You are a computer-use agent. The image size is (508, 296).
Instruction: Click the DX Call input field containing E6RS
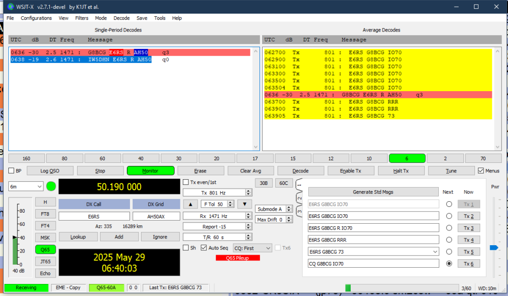(x=94, y=216)
